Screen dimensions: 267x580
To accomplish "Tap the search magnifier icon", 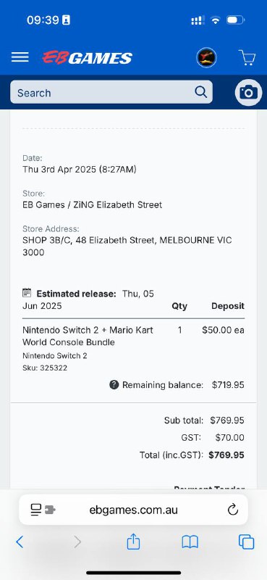I will pos(201,92).
